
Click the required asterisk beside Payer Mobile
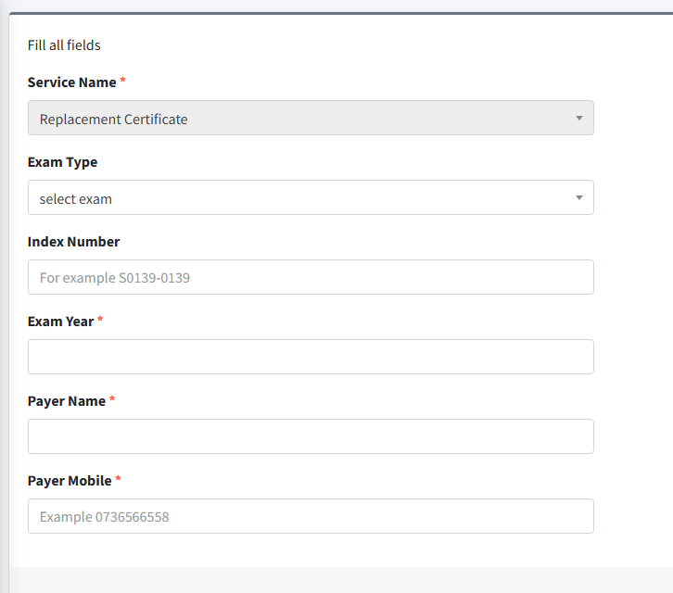coord(119,480)
